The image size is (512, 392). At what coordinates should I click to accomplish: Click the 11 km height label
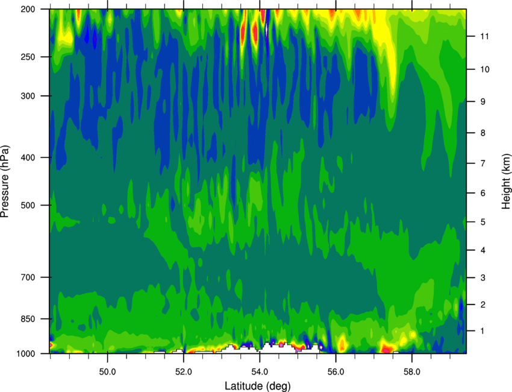485,36
